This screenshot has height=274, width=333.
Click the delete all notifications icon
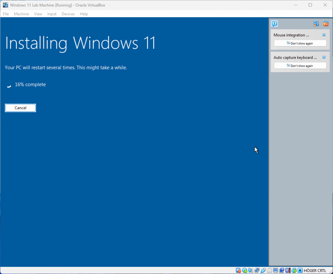tap(326, 23)
